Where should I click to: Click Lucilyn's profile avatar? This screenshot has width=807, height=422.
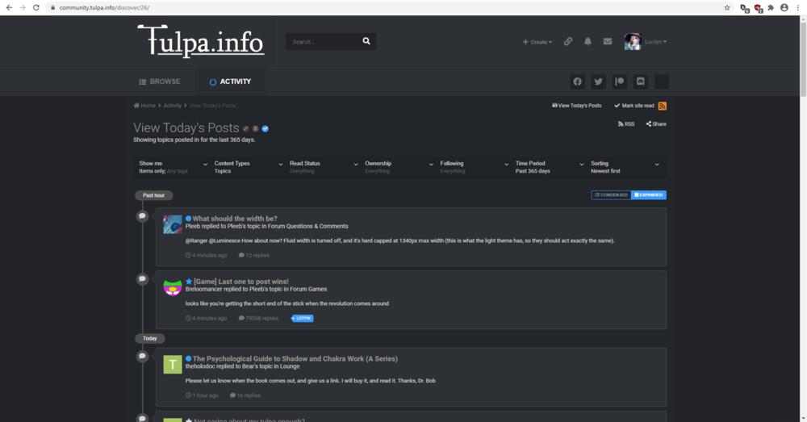coord(633,41)
